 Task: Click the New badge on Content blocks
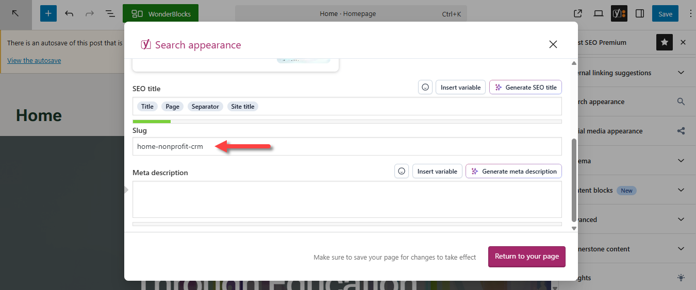coord(626,191)
